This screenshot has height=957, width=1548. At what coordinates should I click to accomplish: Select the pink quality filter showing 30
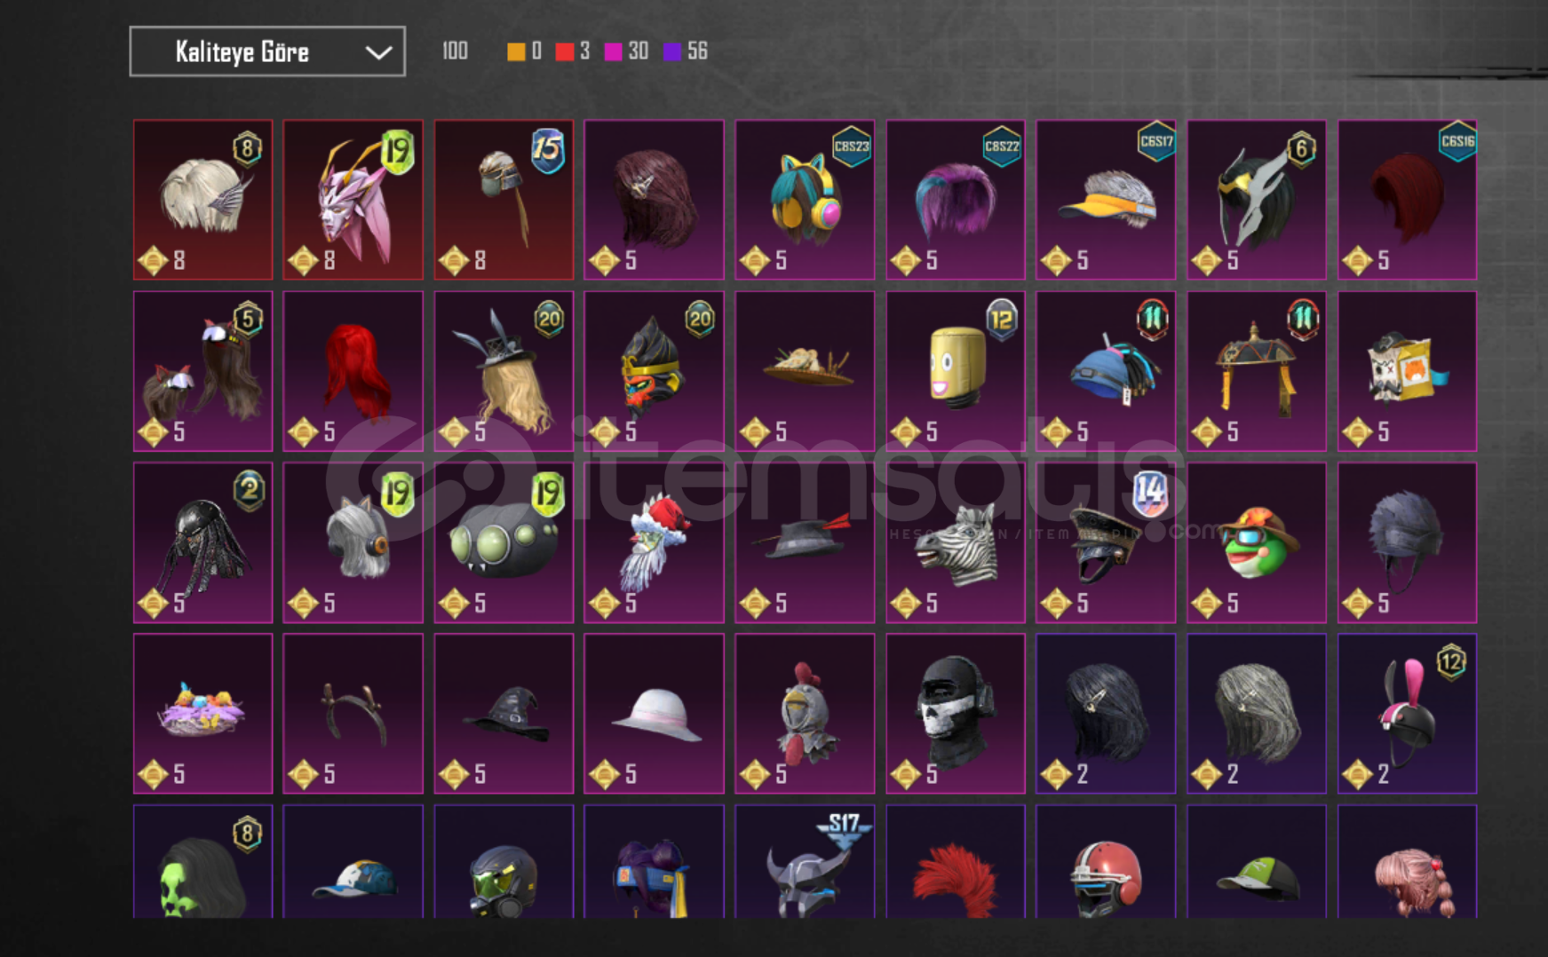pyautogui.click(x=626, y=51)
